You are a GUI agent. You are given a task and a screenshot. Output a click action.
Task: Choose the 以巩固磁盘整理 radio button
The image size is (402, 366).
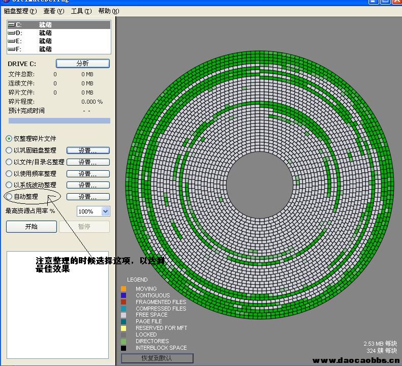click(9, 150)
